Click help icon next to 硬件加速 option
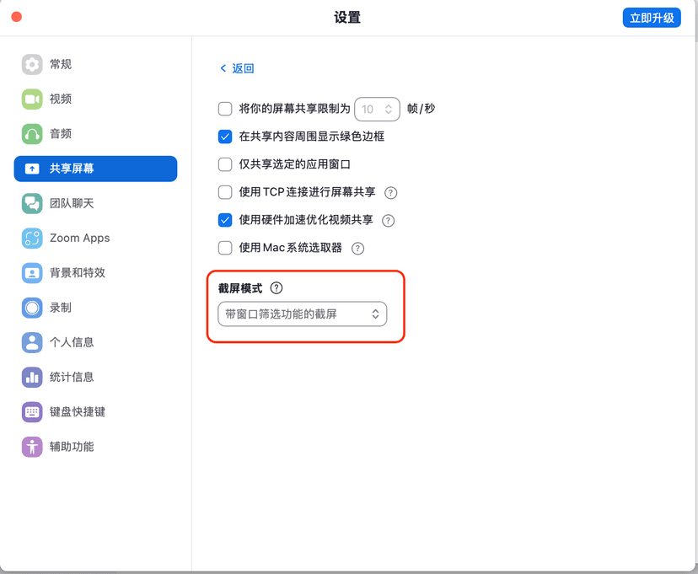 [x=388, y=220]
